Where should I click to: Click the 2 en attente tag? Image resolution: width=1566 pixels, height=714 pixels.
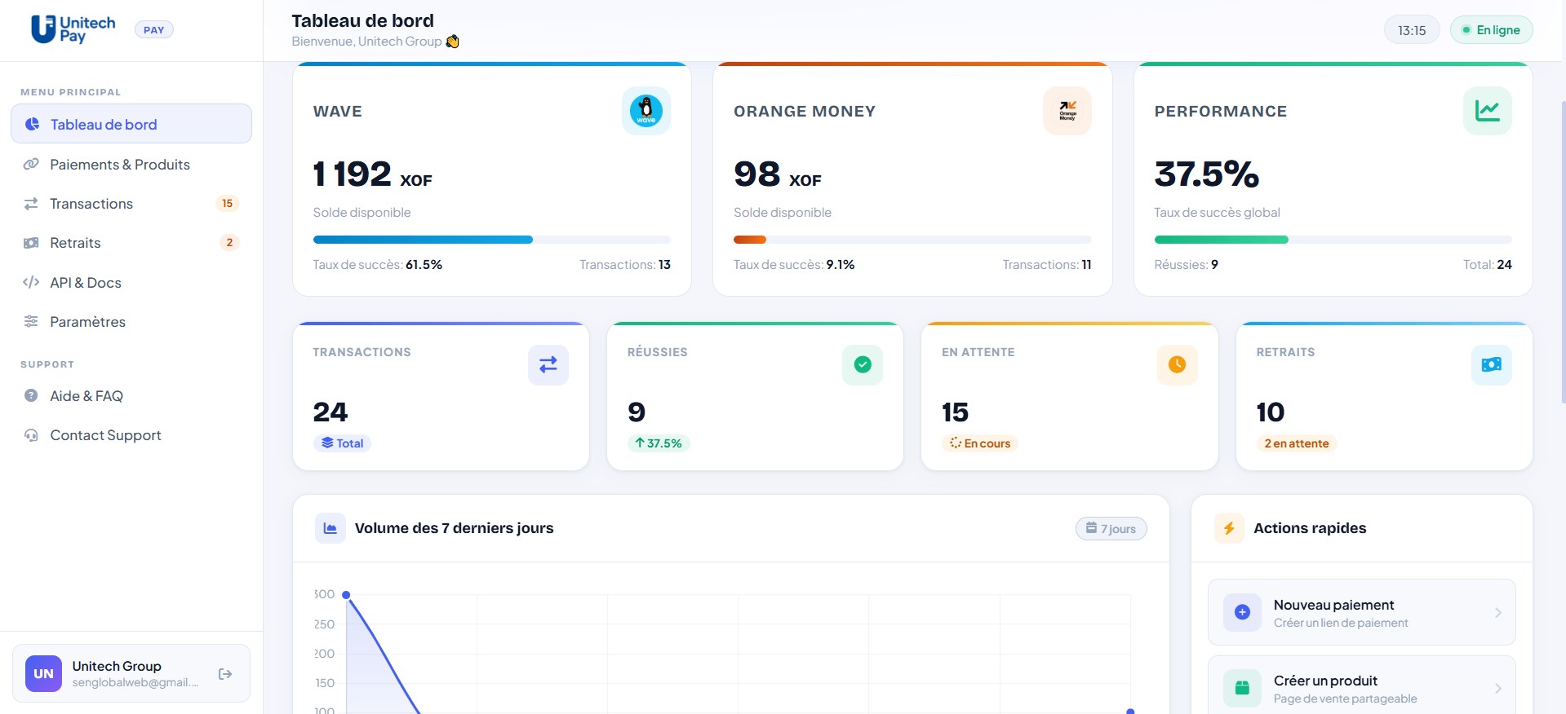[1296, 443]
